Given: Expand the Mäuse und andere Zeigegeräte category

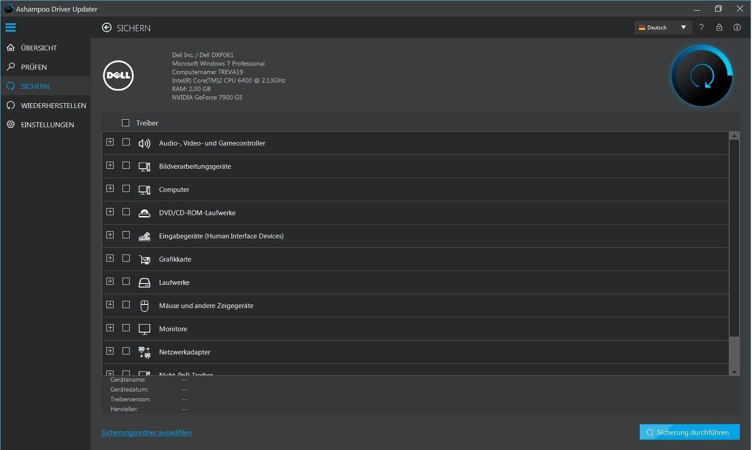Looking at the screenshot, I should (x=110, y=304).
